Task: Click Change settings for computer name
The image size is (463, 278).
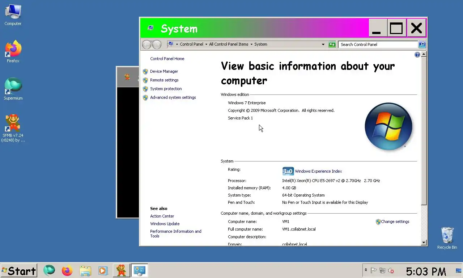Action: coord(395,222)
